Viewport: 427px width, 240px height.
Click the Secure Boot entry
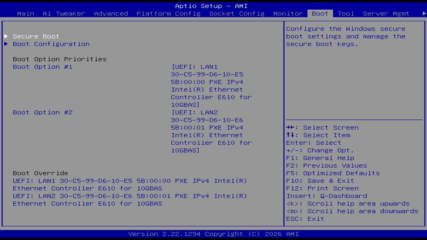[x=36, y=36]
